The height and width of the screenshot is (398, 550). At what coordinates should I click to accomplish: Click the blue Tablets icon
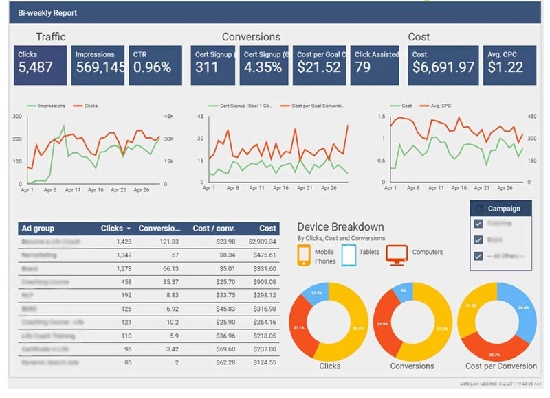tap(349, 255)
